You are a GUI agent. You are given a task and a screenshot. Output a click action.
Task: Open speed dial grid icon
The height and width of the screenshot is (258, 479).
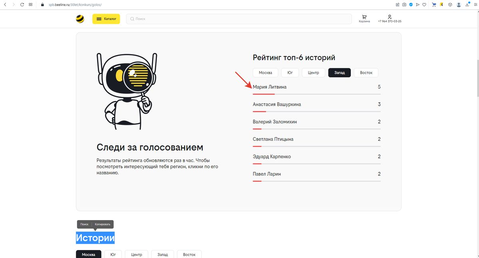click(31, 4)
